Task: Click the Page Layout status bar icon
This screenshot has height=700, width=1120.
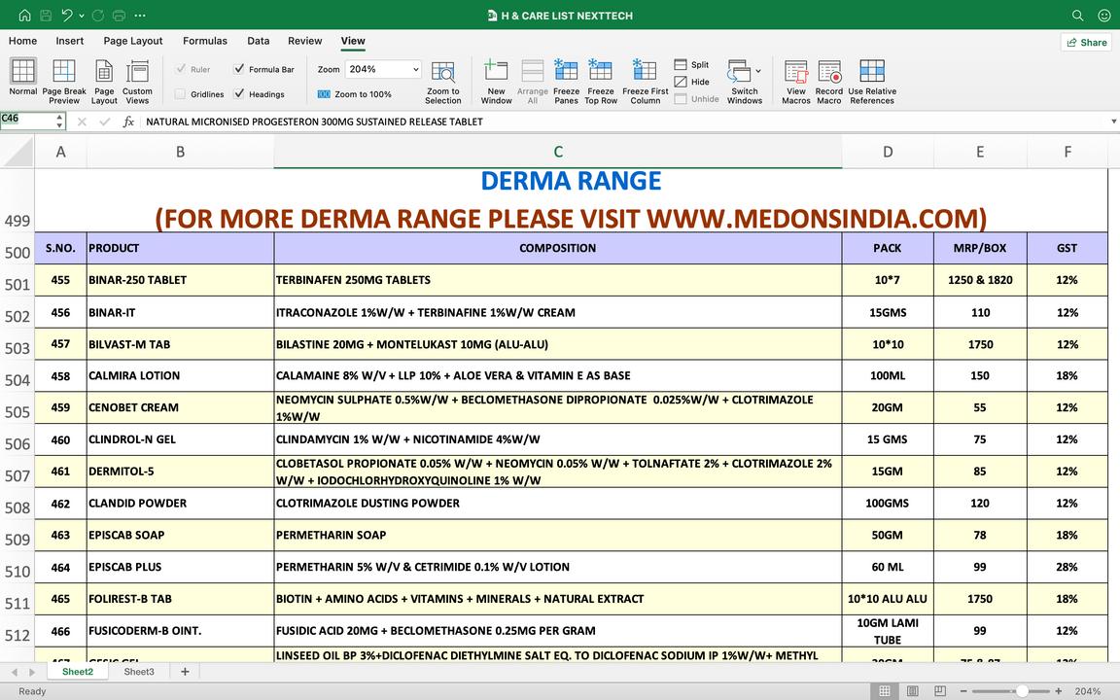Action: [x=912, y=690]
